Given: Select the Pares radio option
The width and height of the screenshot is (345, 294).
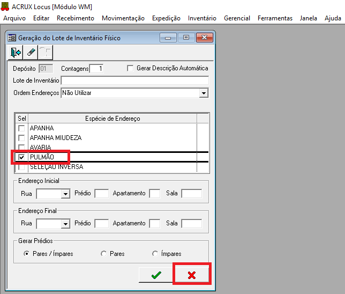Looking at the screenshot, I should tap(103, 254).
